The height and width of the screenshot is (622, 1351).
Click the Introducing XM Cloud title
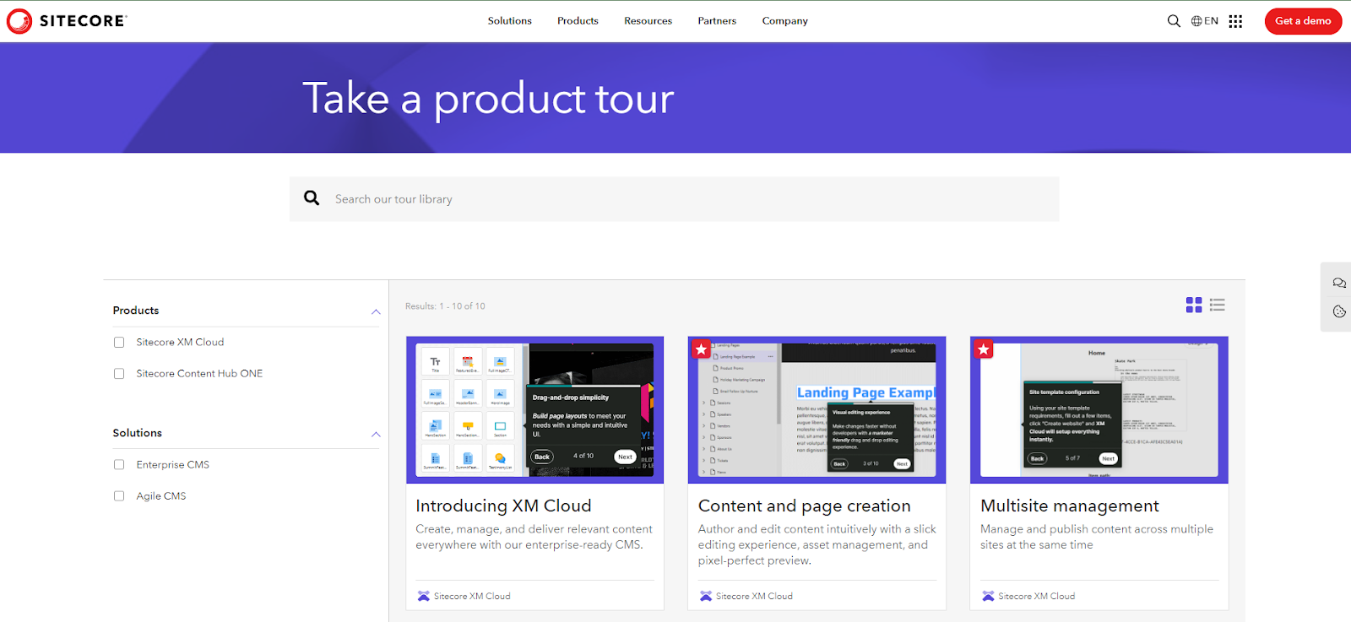503,506
